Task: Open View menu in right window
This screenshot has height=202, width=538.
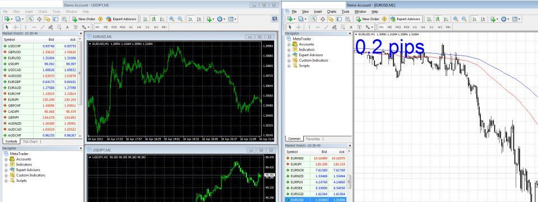Action: point(305,11)
